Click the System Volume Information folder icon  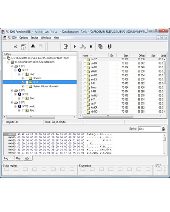click(31, 86)
